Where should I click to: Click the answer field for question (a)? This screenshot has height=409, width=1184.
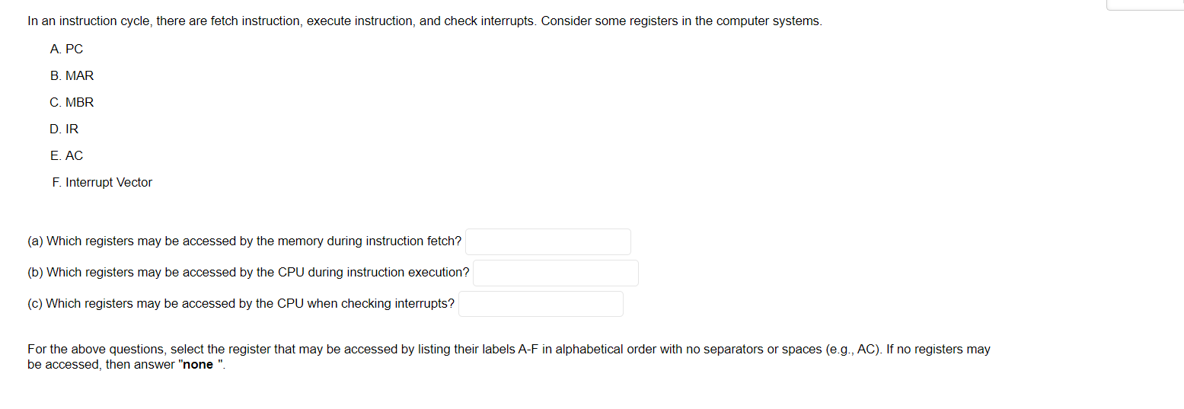click(547, 241)
